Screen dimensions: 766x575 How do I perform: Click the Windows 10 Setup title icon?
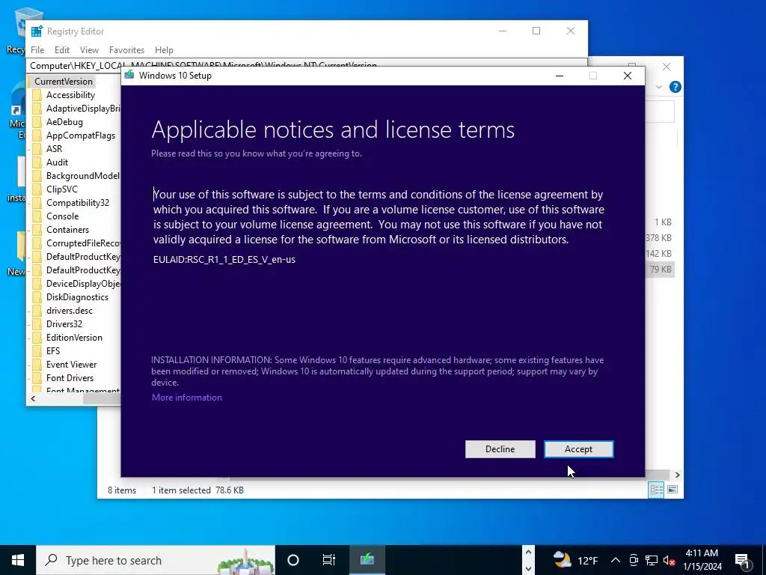(x=129, y=76)
